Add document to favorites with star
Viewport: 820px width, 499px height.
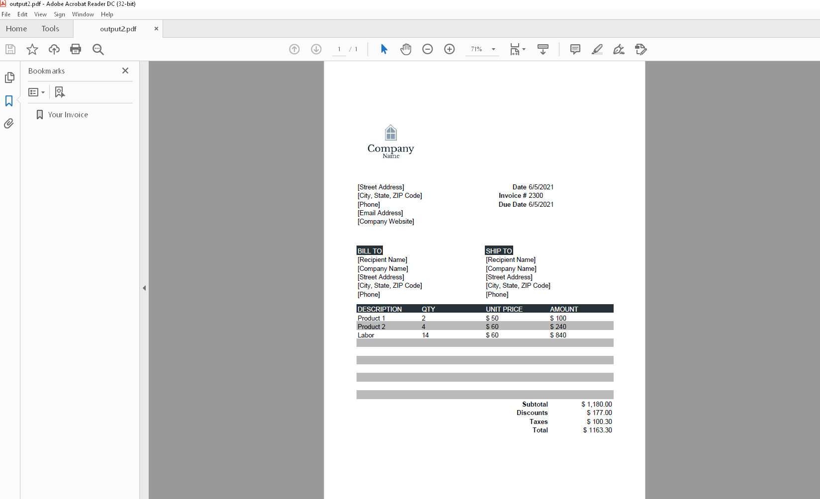pyautogui.click(x=32, y=49)
